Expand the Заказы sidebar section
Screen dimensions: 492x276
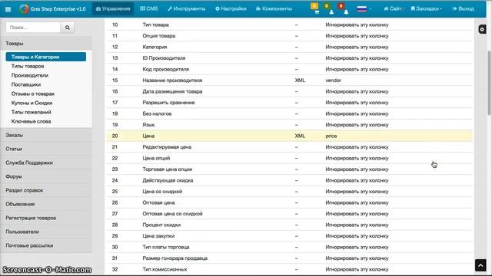click(x=46, y=135)
